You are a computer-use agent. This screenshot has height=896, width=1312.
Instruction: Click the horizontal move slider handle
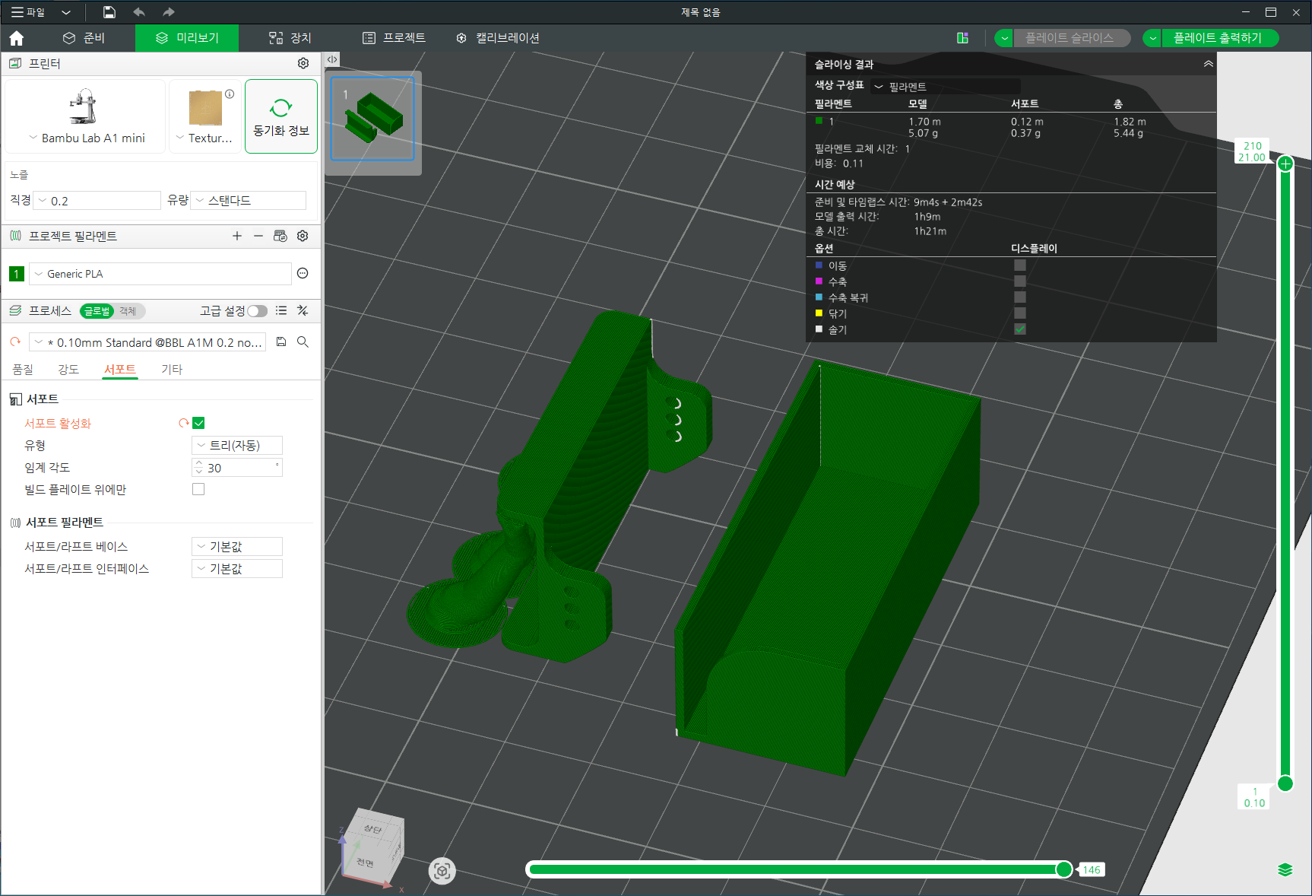point(1064,869)
